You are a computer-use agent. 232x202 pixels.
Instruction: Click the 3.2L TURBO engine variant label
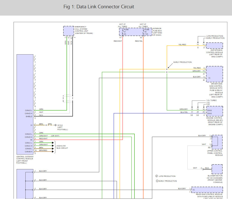tap(211, 100)
